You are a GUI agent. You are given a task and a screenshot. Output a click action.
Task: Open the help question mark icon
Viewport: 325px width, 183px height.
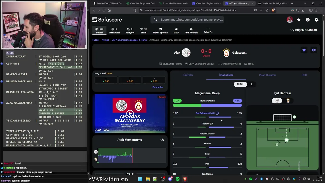(308, 20)
